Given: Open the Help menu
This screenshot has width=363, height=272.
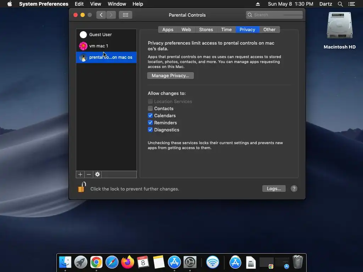Looking at the screenshot, I should 138,4.
